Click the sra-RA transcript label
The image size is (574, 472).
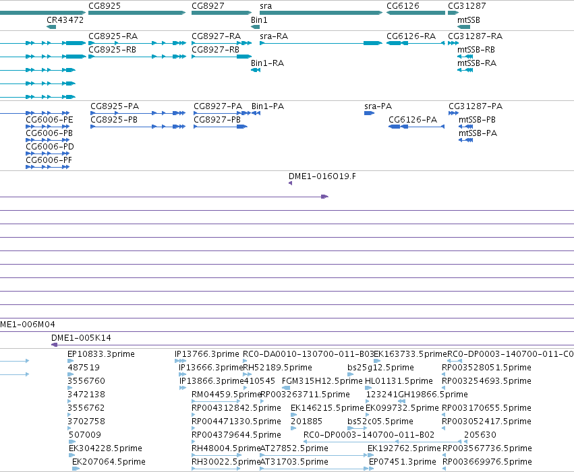[x=274, y=36]
